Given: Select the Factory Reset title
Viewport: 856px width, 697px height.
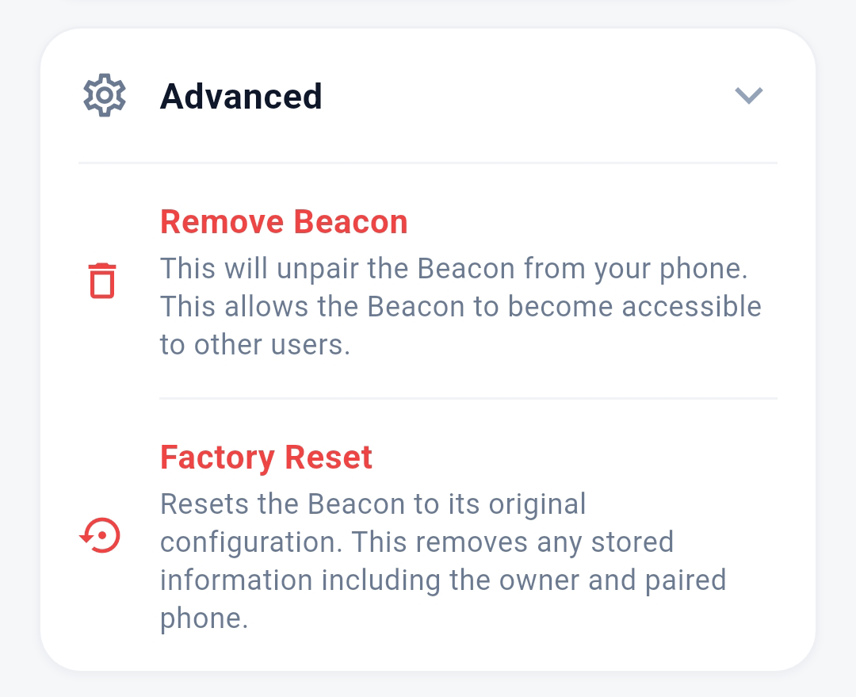Looking at the screenshot, I should point(266,458).
